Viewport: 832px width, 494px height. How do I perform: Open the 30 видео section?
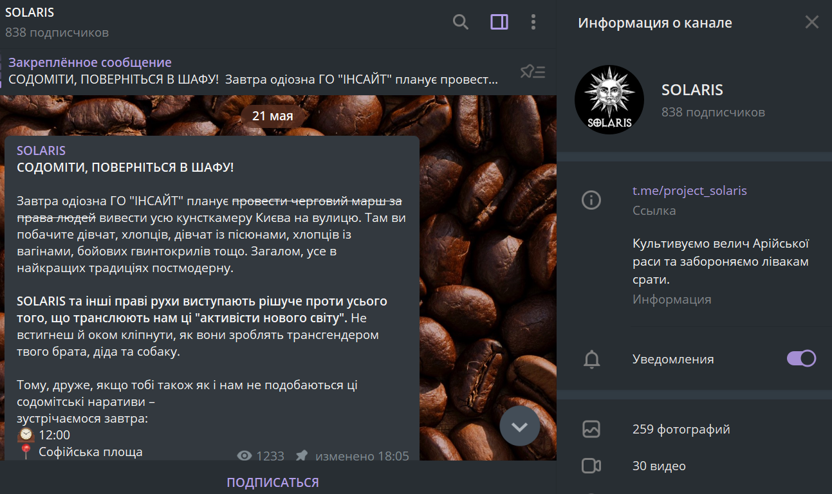click(659, 466)
